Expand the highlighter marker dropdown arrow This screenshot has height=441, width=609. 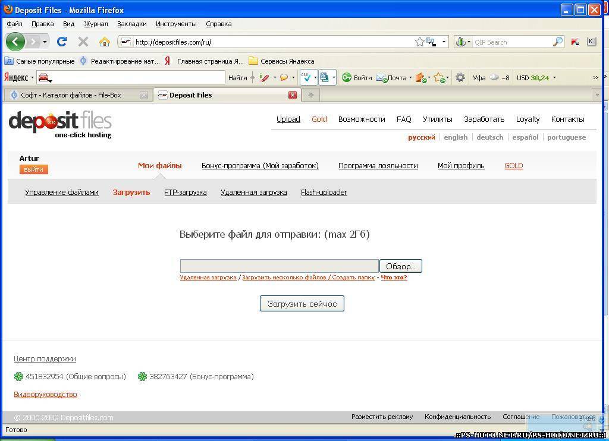point(275,78)
